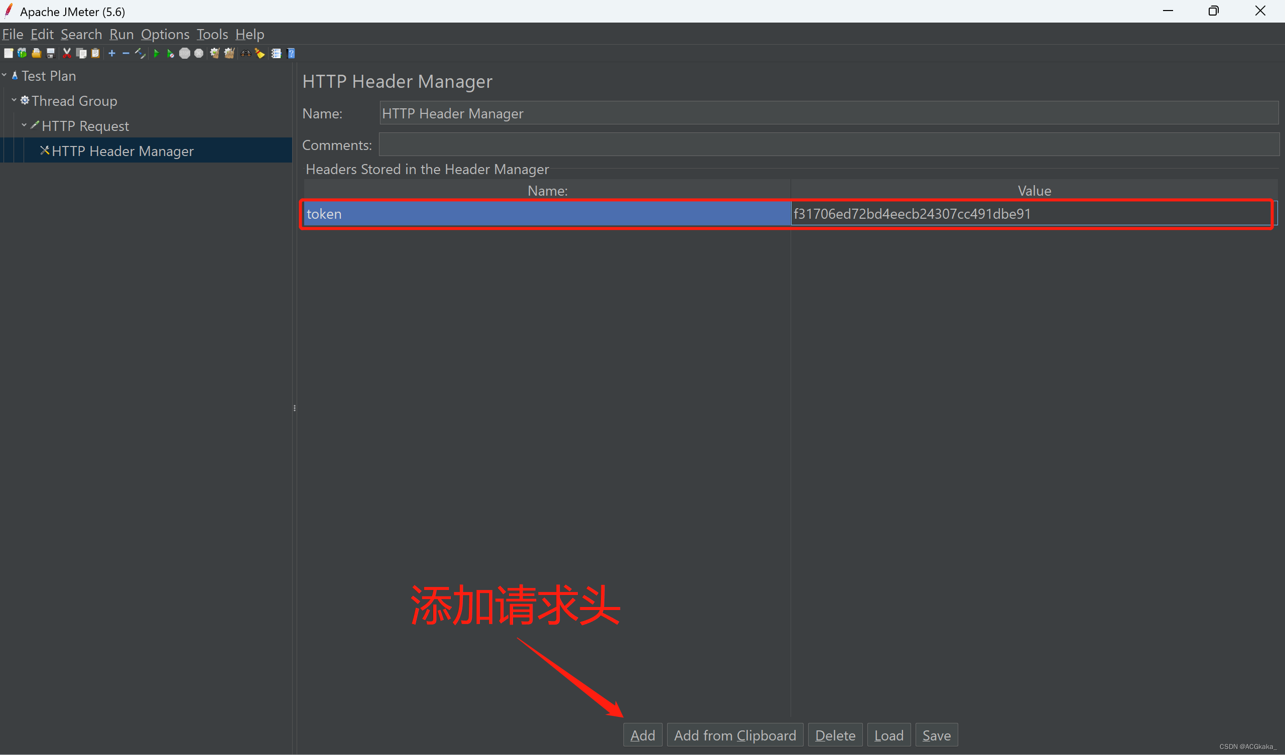Select Test Plan in the tree

[49, 76]
